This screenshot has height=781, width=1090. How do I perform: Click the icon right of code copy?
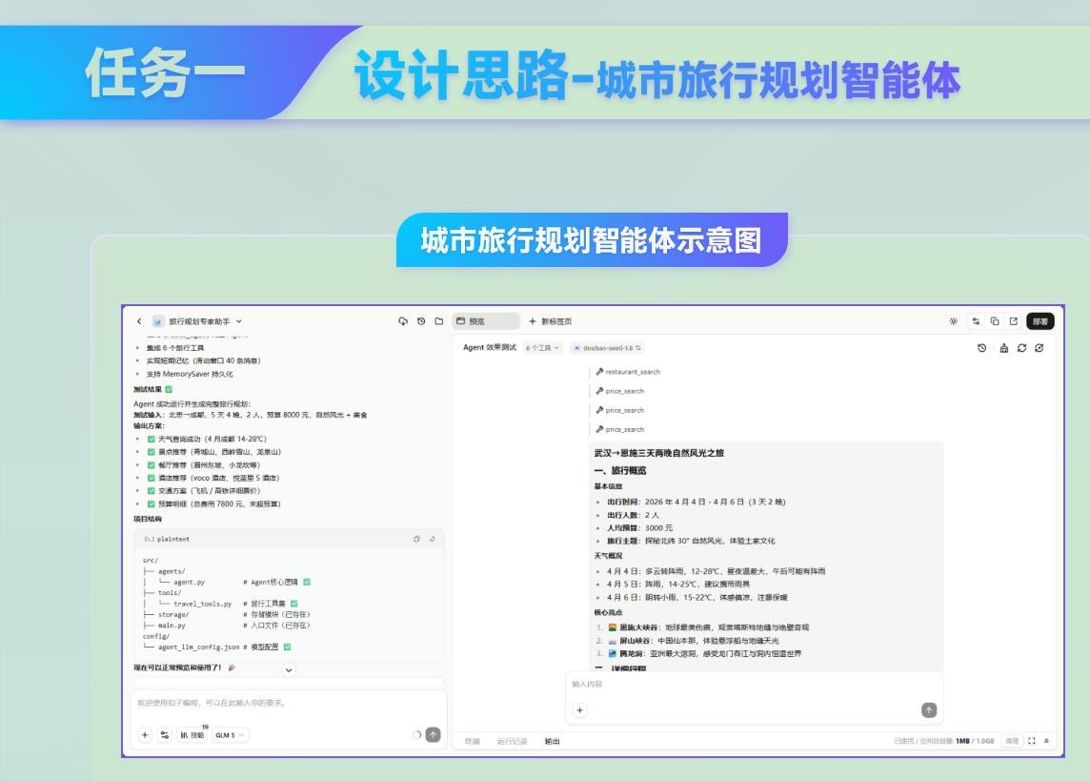[432, 539]
